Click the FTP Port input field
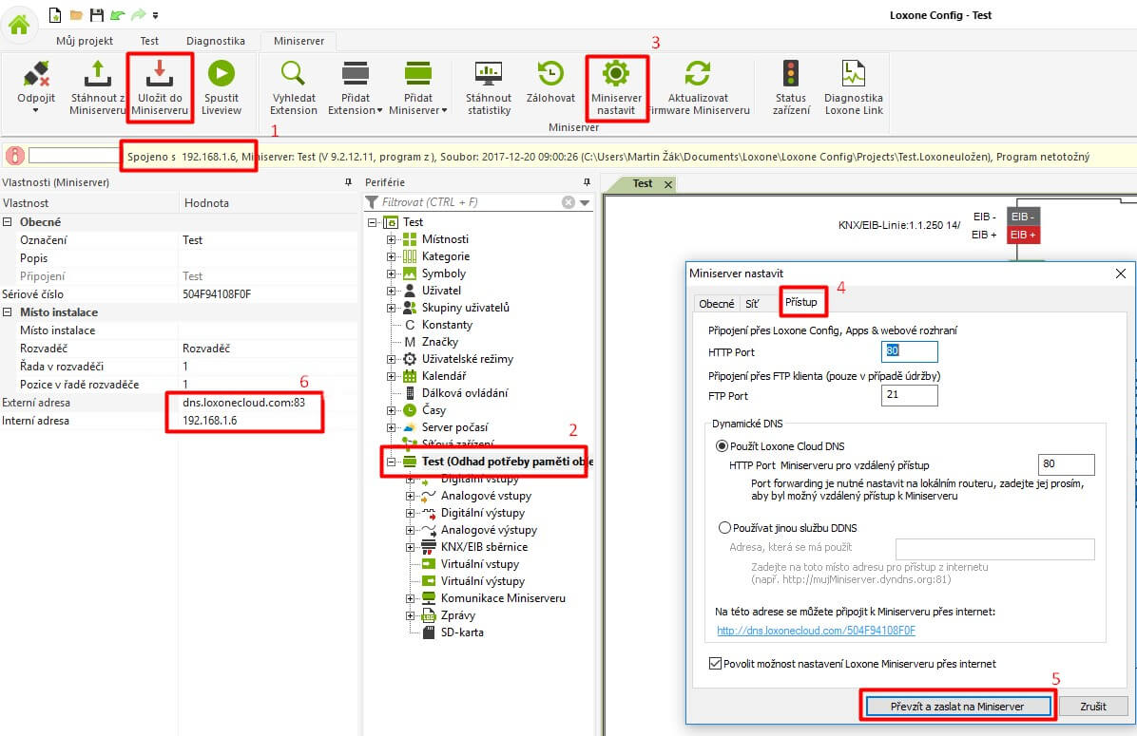Image resolution: width=1137 pixels, height=736 pixels. coord(909,395)
